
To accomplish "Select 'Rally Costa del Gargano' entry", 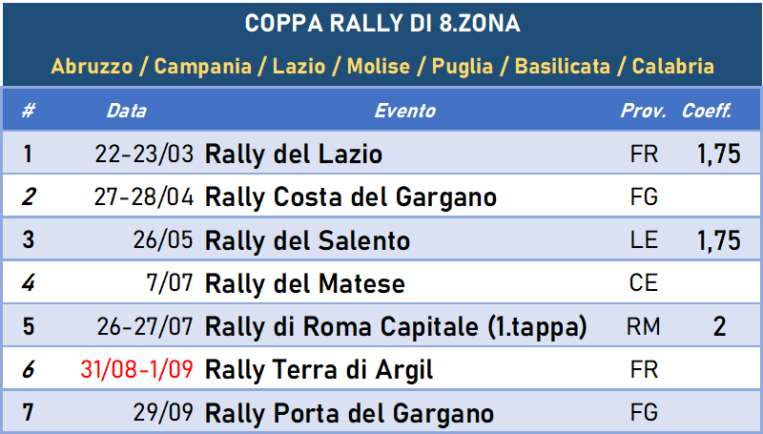I will coord(351,197).
